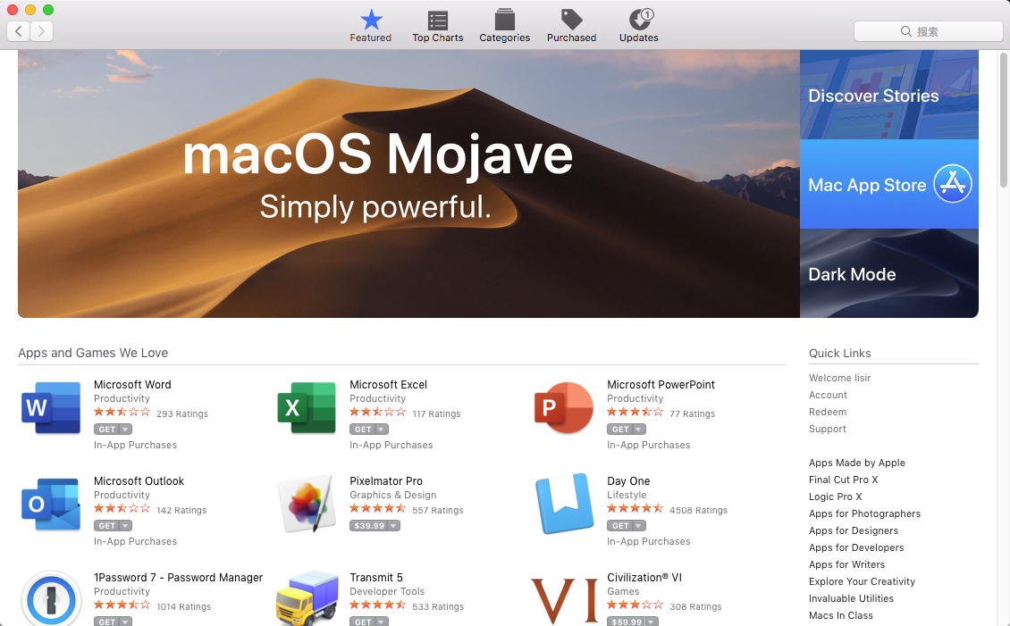This screenshot has height=626, width=1010.
Task: Open Apps for Photographers link
Action: click(864, 513)
